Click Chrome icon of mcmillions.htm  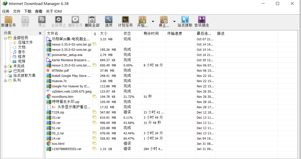point(49,97)
